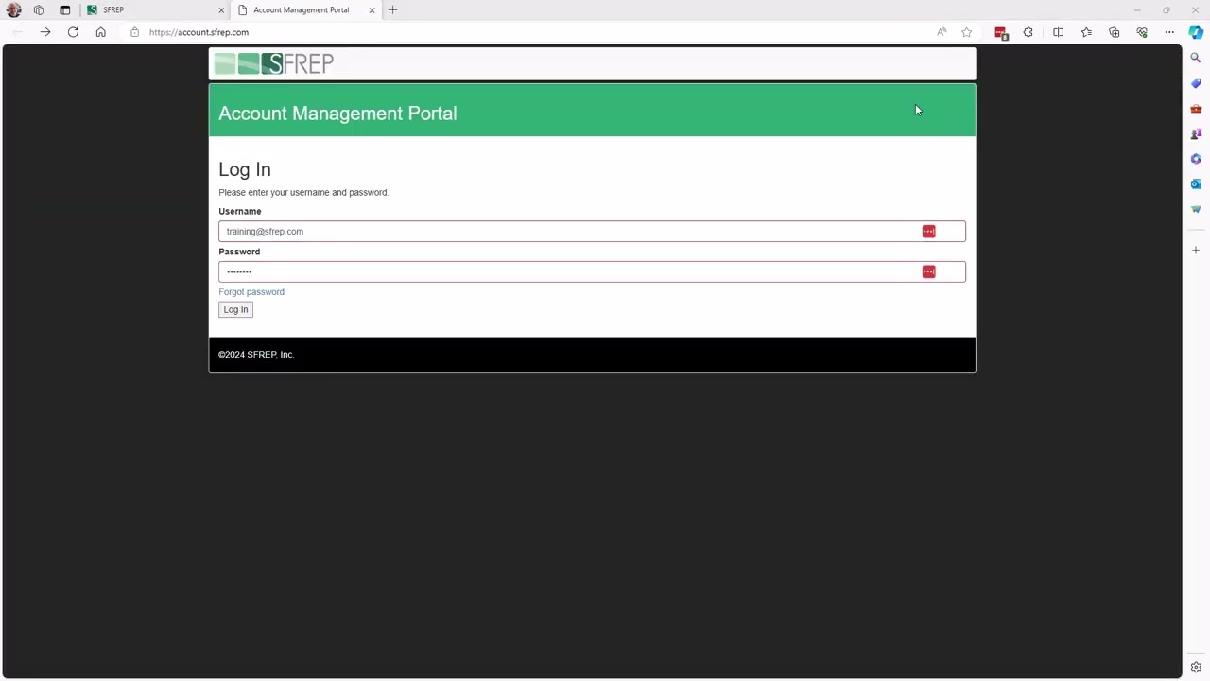View site information lock icon
Viewport: 1210px width, 681px height.
134,32
